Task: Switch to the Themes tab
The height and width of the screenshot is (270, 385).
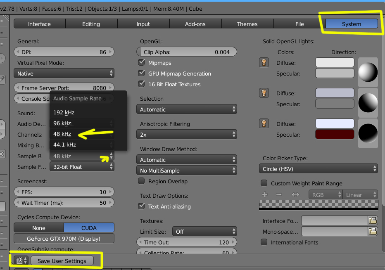Action: point(247,24)
